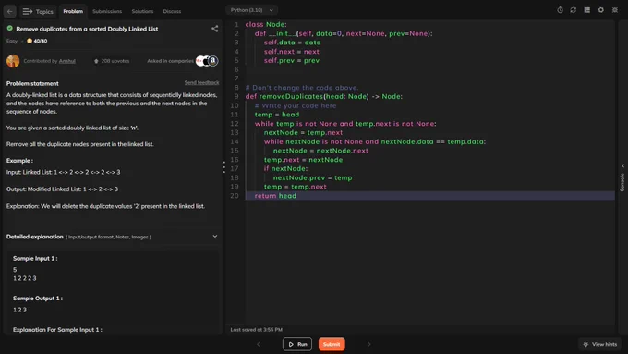Open the Solutions tab
628x354 pixels.
click(x=142, y=11)
